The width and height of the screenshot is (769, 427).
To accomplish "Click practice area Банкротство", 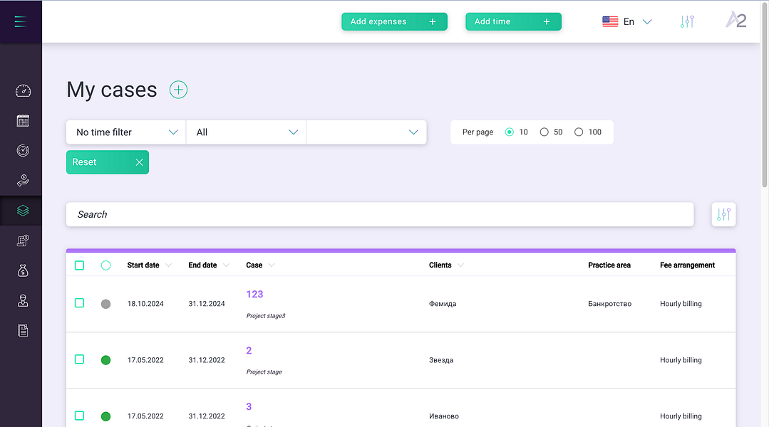I will coord(610,304).
